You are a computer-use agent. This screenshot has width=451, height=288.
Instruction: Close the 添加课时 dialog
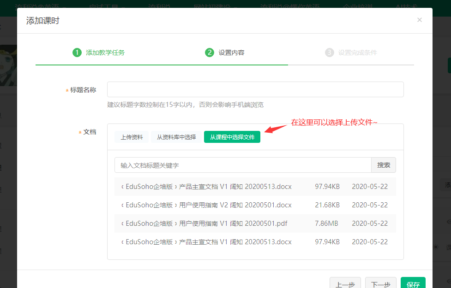coord(419,20)
